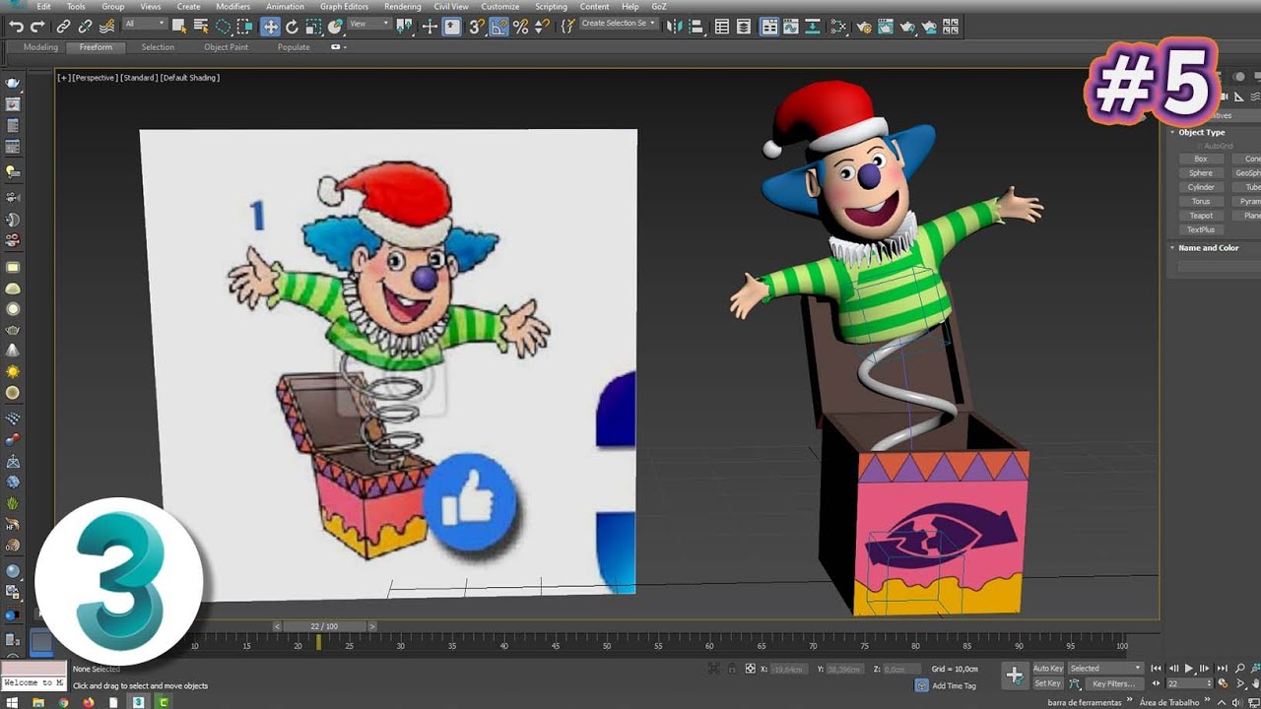Open Render Setup teapot icon
This screenshot has width=1261, height=709.
864,27
